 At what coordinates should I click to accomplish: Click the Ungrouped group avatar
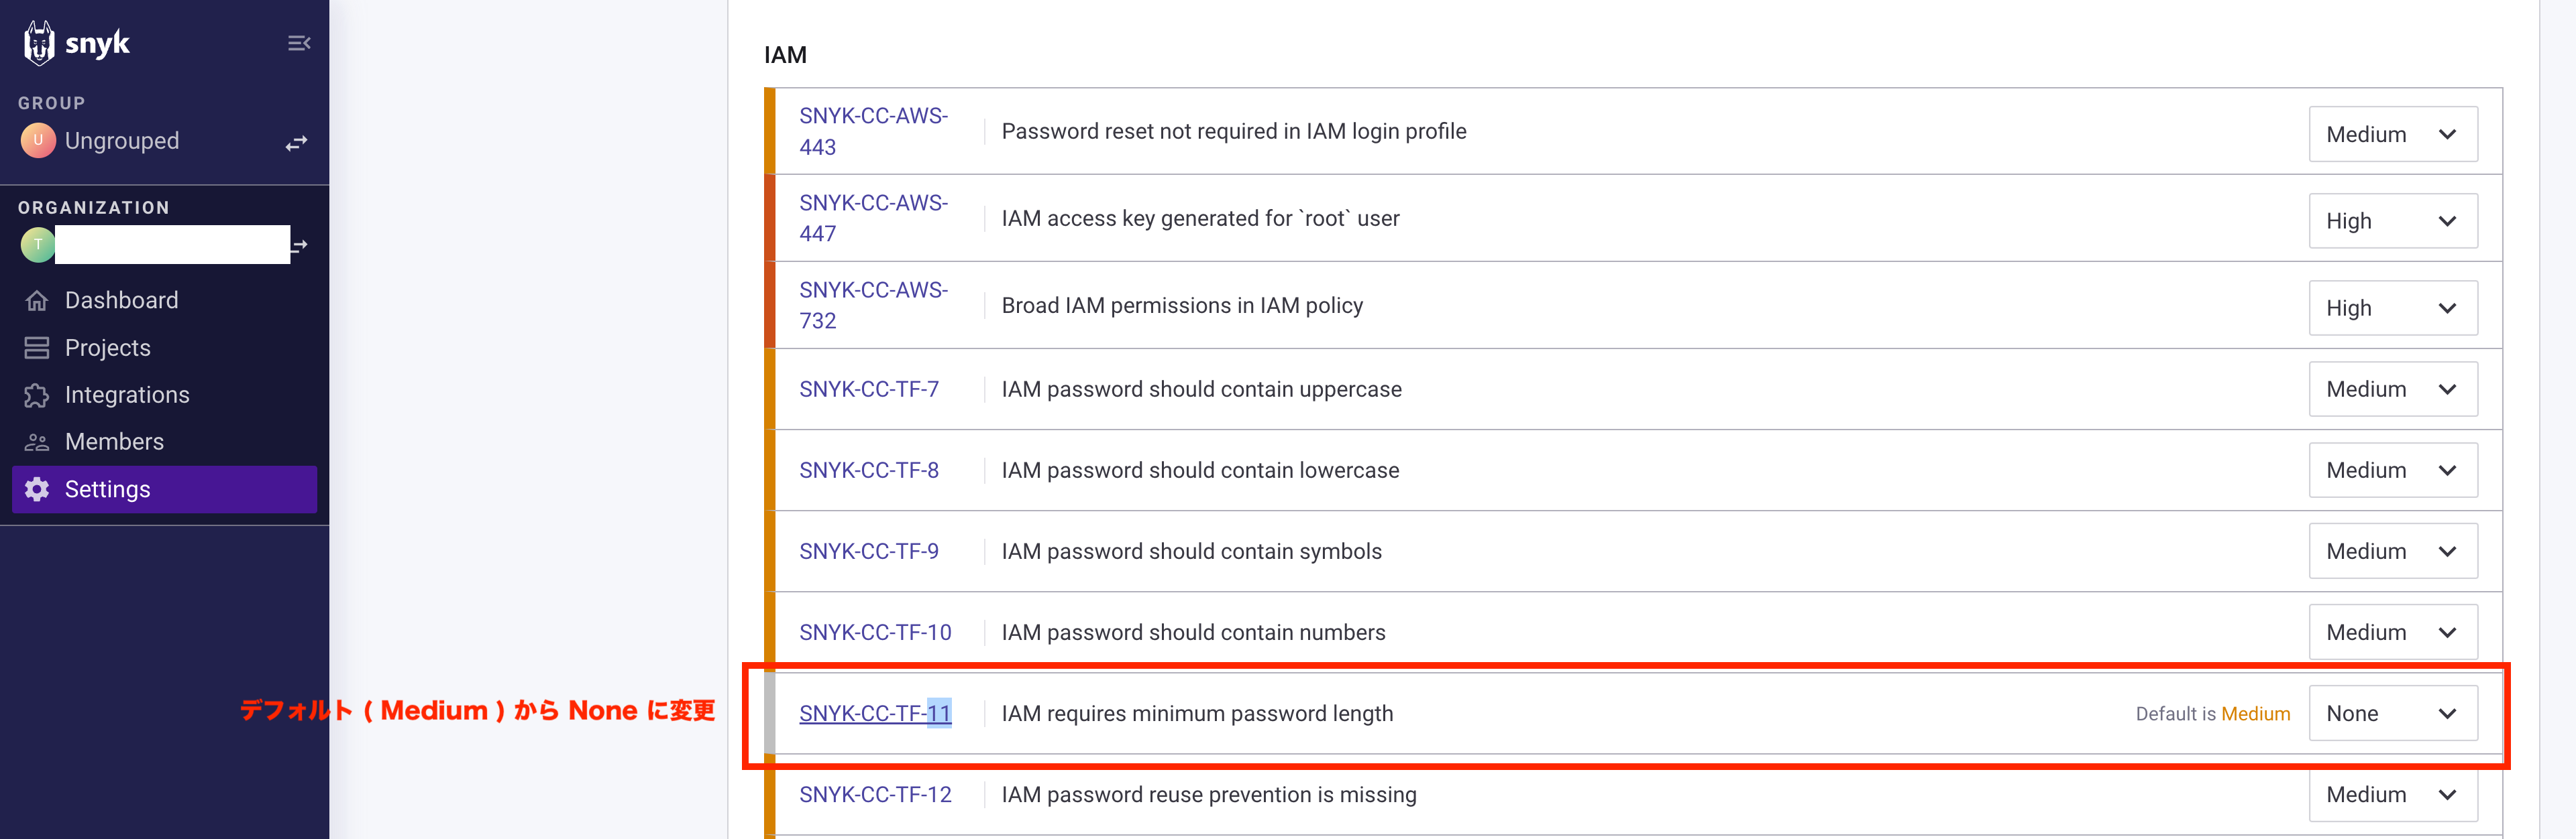tap(38, 141)
